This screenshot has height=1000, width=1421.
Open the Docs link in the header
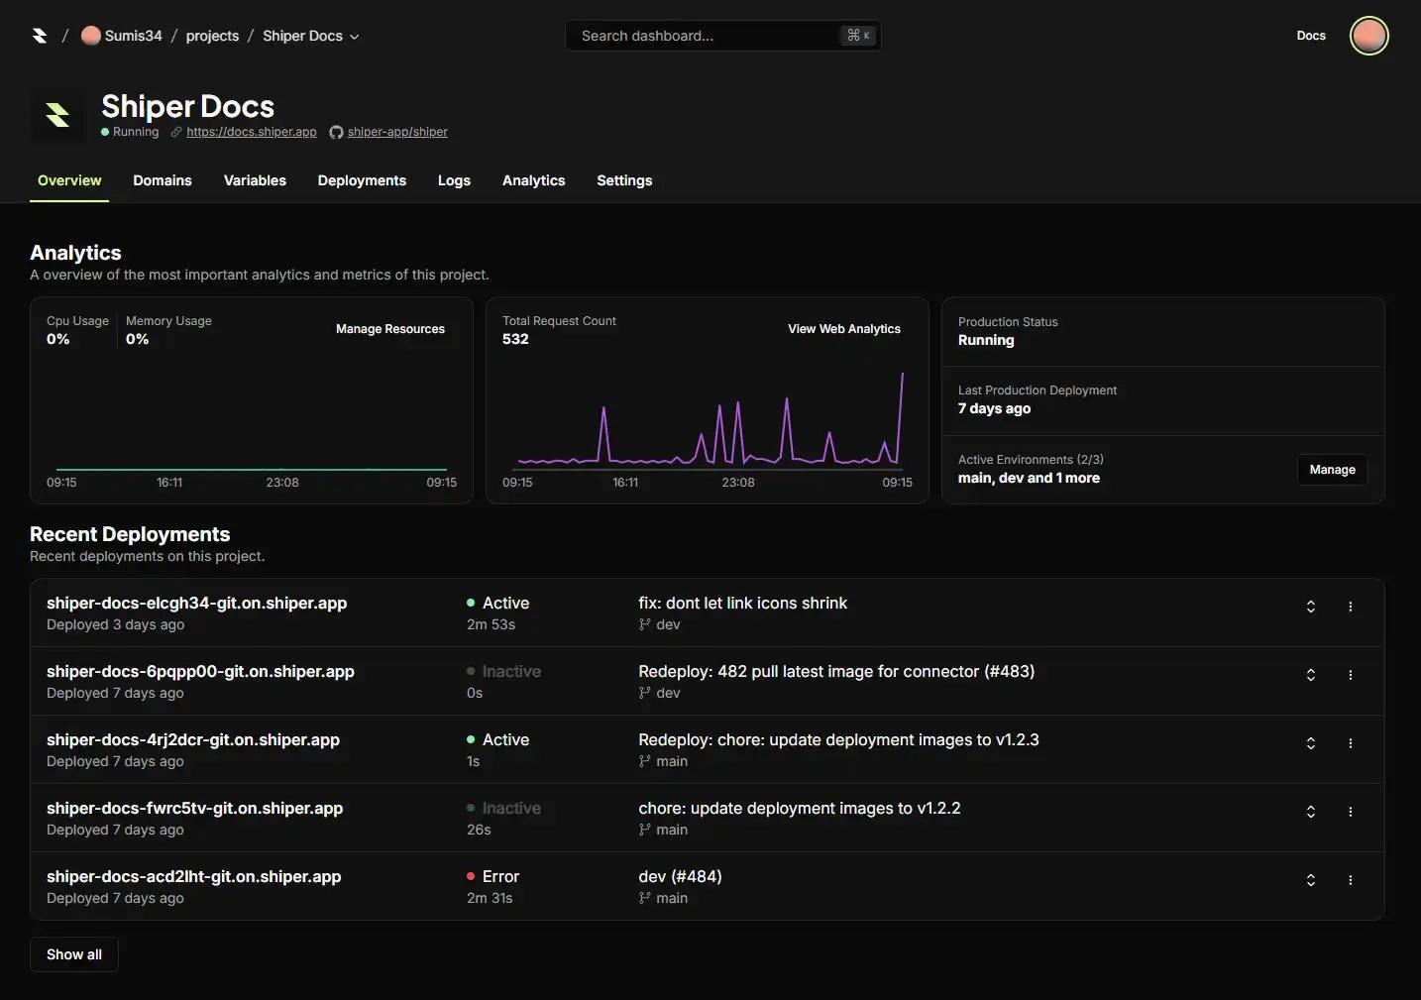(1311, 36)
